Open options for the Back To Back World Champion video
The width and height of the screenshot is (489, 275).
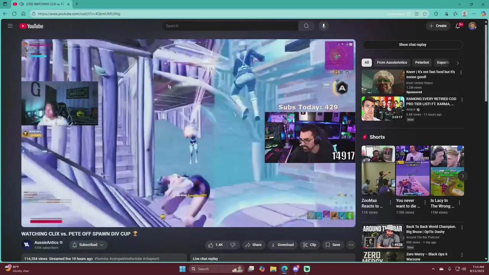click(x=462, y=227)
